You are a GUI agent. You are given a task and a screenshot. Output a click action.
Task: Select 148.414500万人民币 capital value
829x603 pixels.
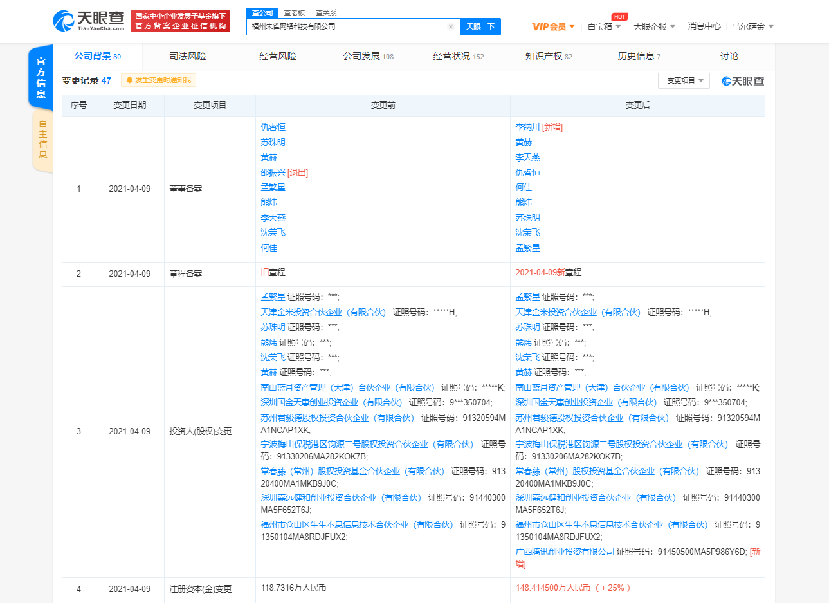pyautogui.click(x=552, y=588)
